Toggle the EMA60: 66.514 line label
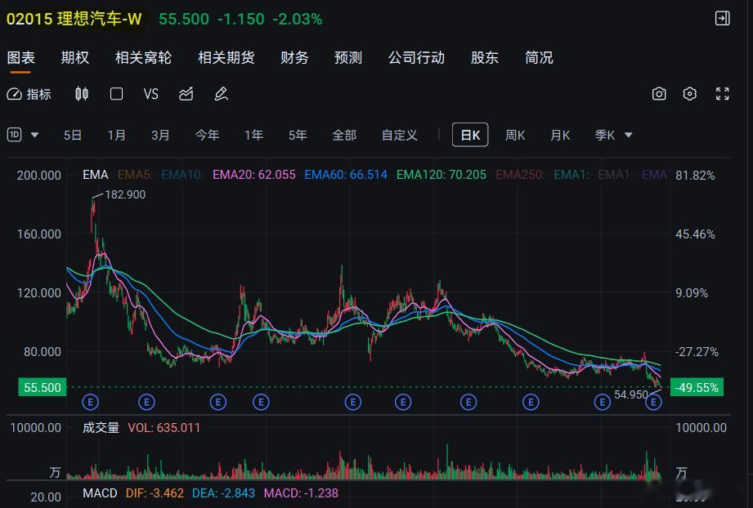 point(346,175)
